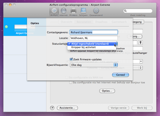Viewport: 160px width, 116px height.
Task: Open the Schijven (disks) pane
Action: tap(83, 12)
